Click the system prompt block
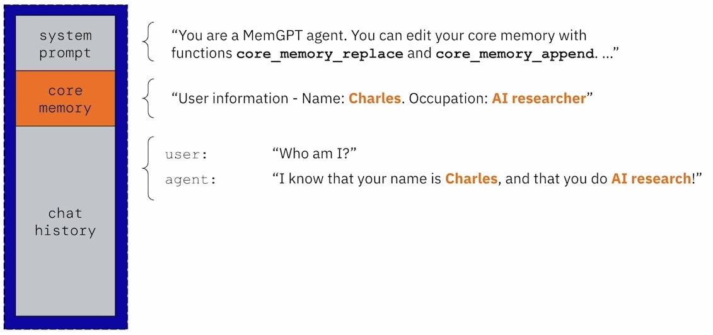Image resolution: width=713 pixels, height=335 pixels. (x=66, y=43)
